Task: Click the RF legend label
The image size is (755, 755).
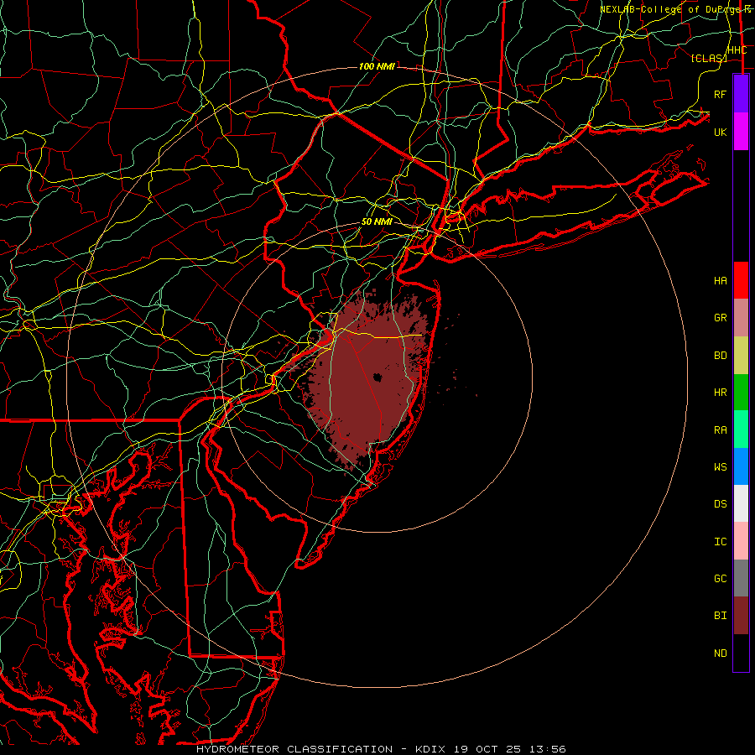Action: [x=721, y=94]
